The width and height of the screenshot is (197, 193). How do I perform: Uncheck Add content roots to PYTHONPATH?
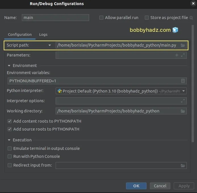10,121
